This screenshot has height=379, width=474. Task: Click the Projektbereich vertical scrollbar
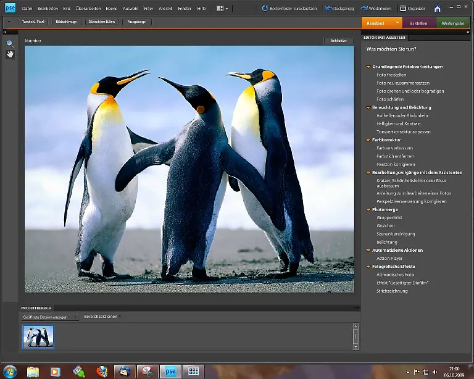(x=355, y=336)
